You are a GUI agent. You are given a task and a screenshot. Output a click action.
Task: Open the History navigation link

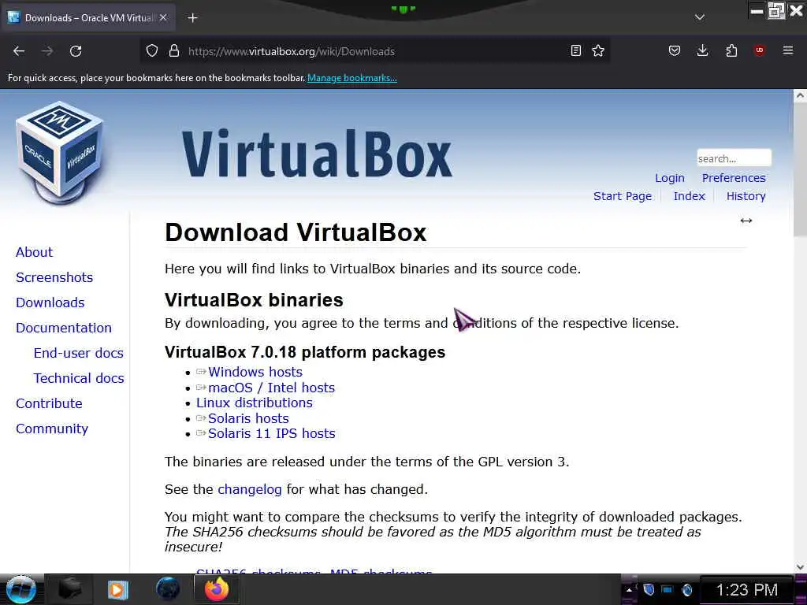[x=746, y=196]
